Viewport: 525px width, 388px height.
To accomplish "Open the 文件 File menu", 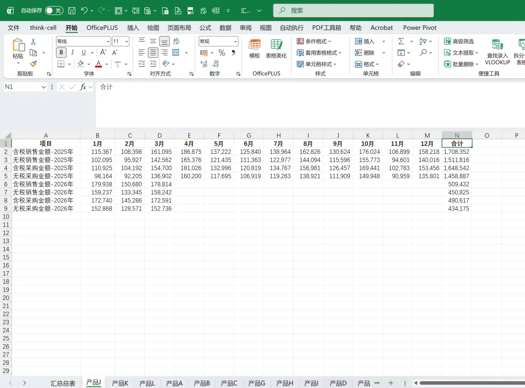I will 14,28.
